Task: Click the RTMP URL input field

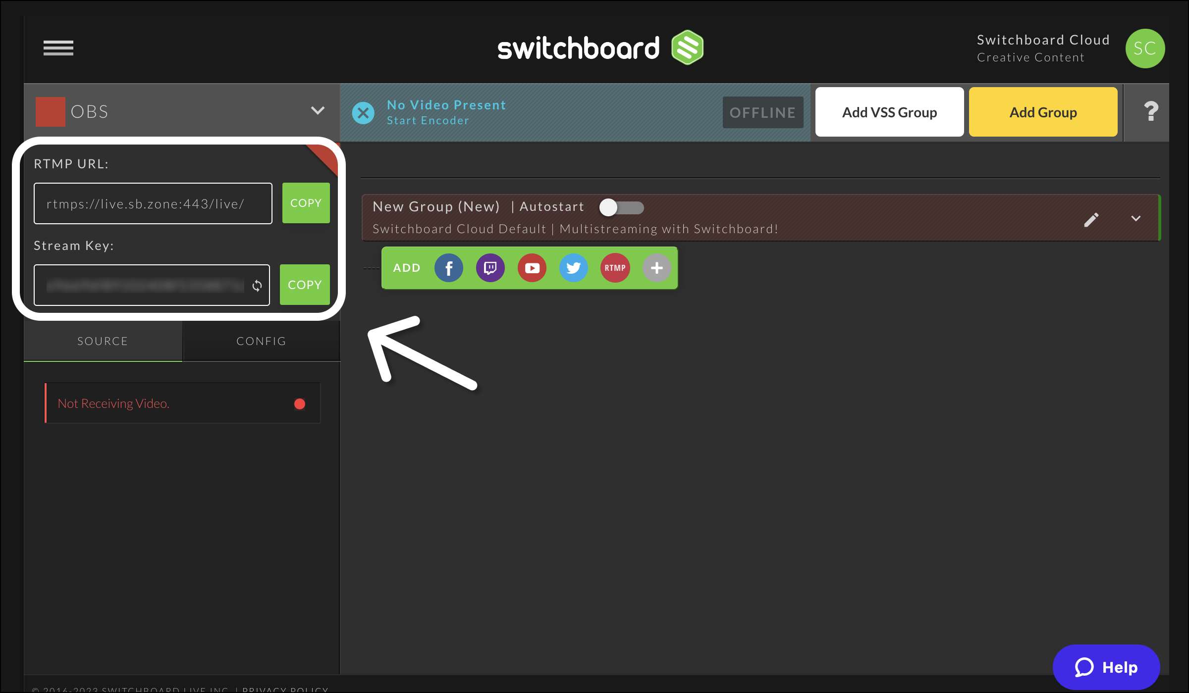Action: click(x=153, y=203)
